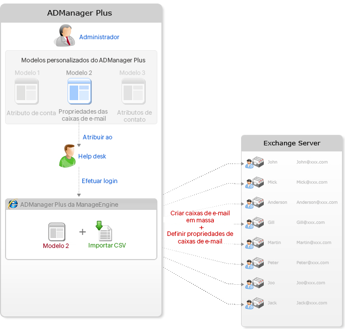Click the name Mick in Exchange list

click(x=272, y=182)
